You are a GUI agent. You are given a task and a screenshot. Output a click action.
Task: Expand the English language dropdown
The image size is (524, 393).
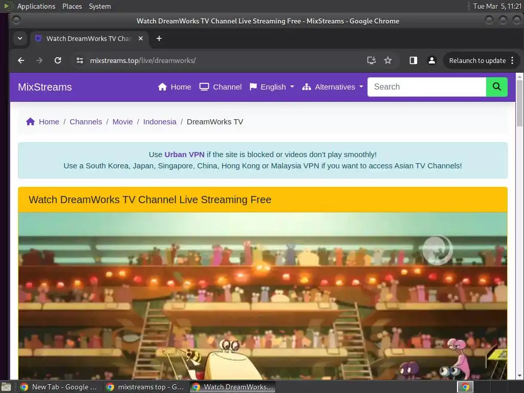point(272,87)
